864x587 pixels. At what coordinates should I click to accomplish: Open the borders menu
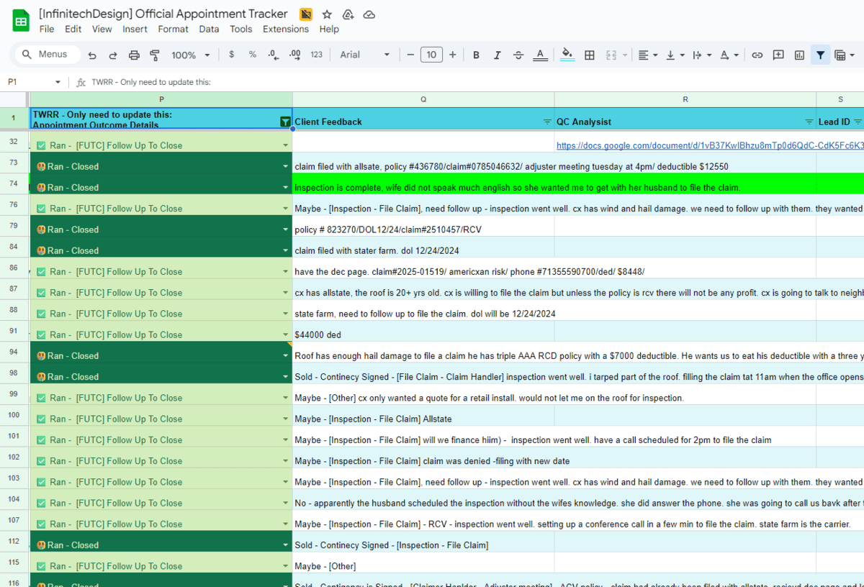(x=589, y=55)
